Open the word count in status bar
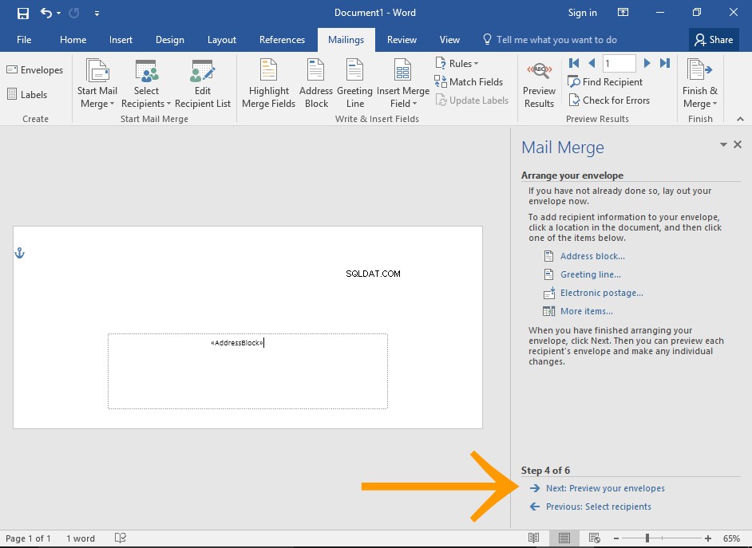752x548 pixels. point(80,538)
